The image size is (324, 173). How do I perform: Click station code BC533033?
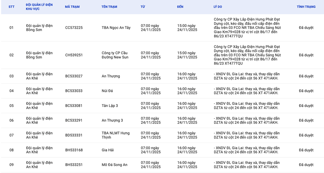click(x=74, y=91)
